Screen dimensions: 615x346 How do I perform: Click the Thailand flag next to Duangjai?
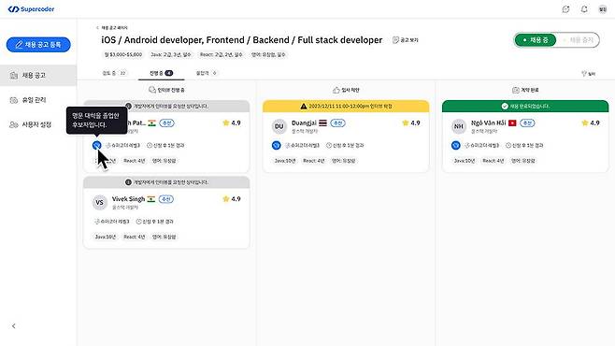pos(322,123)
